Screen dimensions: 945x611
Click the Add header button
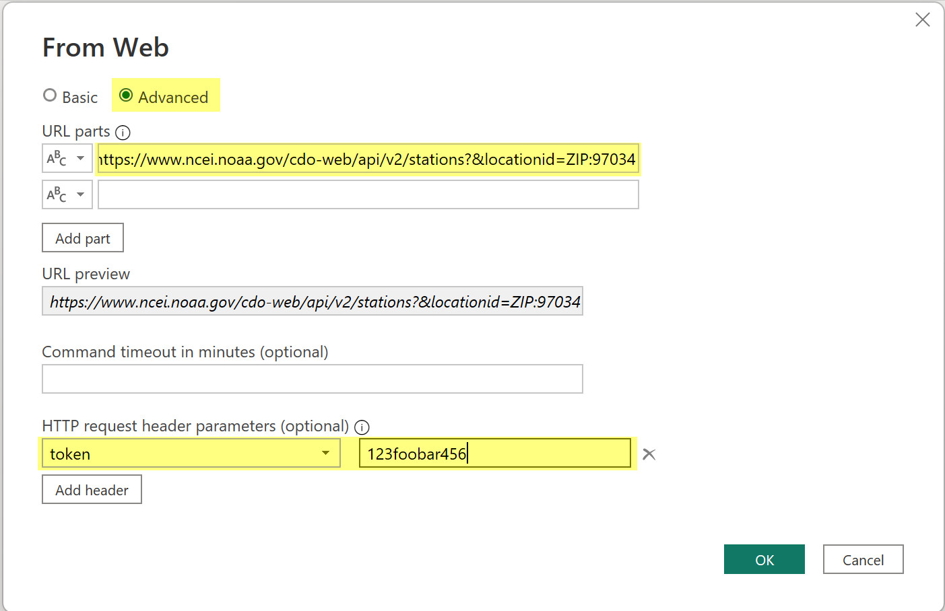[x=92, y=490]
